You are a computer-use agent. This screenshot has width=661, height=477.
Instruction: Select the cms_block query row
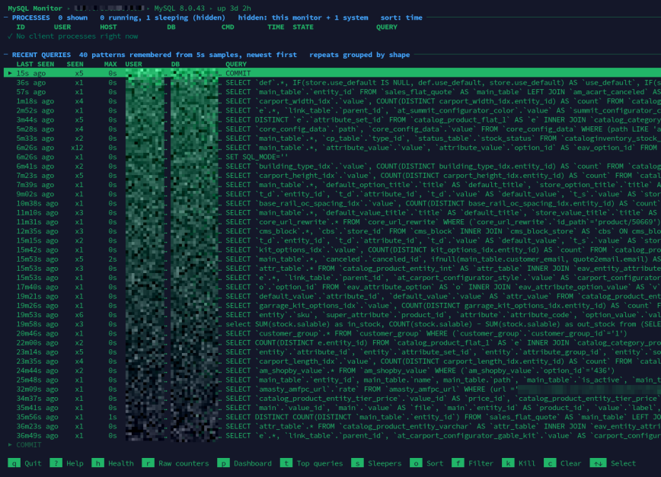click(x=332, y=231)
